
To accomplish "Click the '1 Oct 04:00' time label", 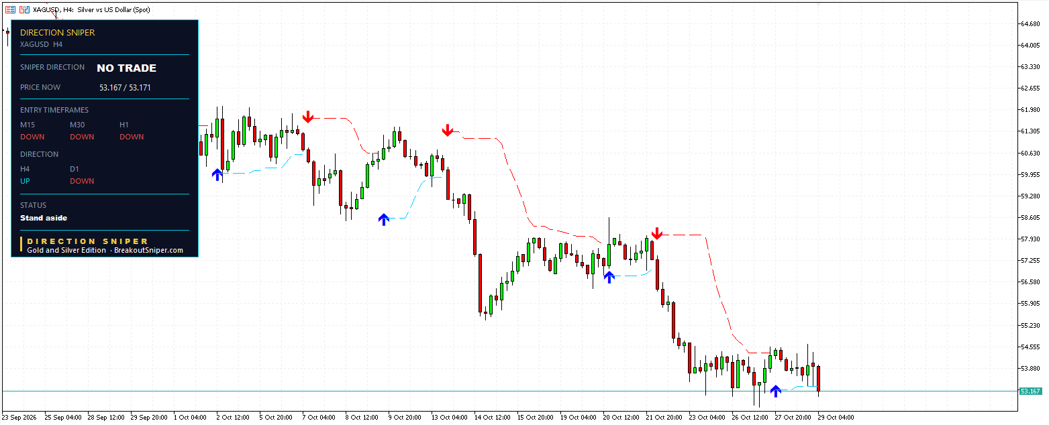I will tap(190, 417).
